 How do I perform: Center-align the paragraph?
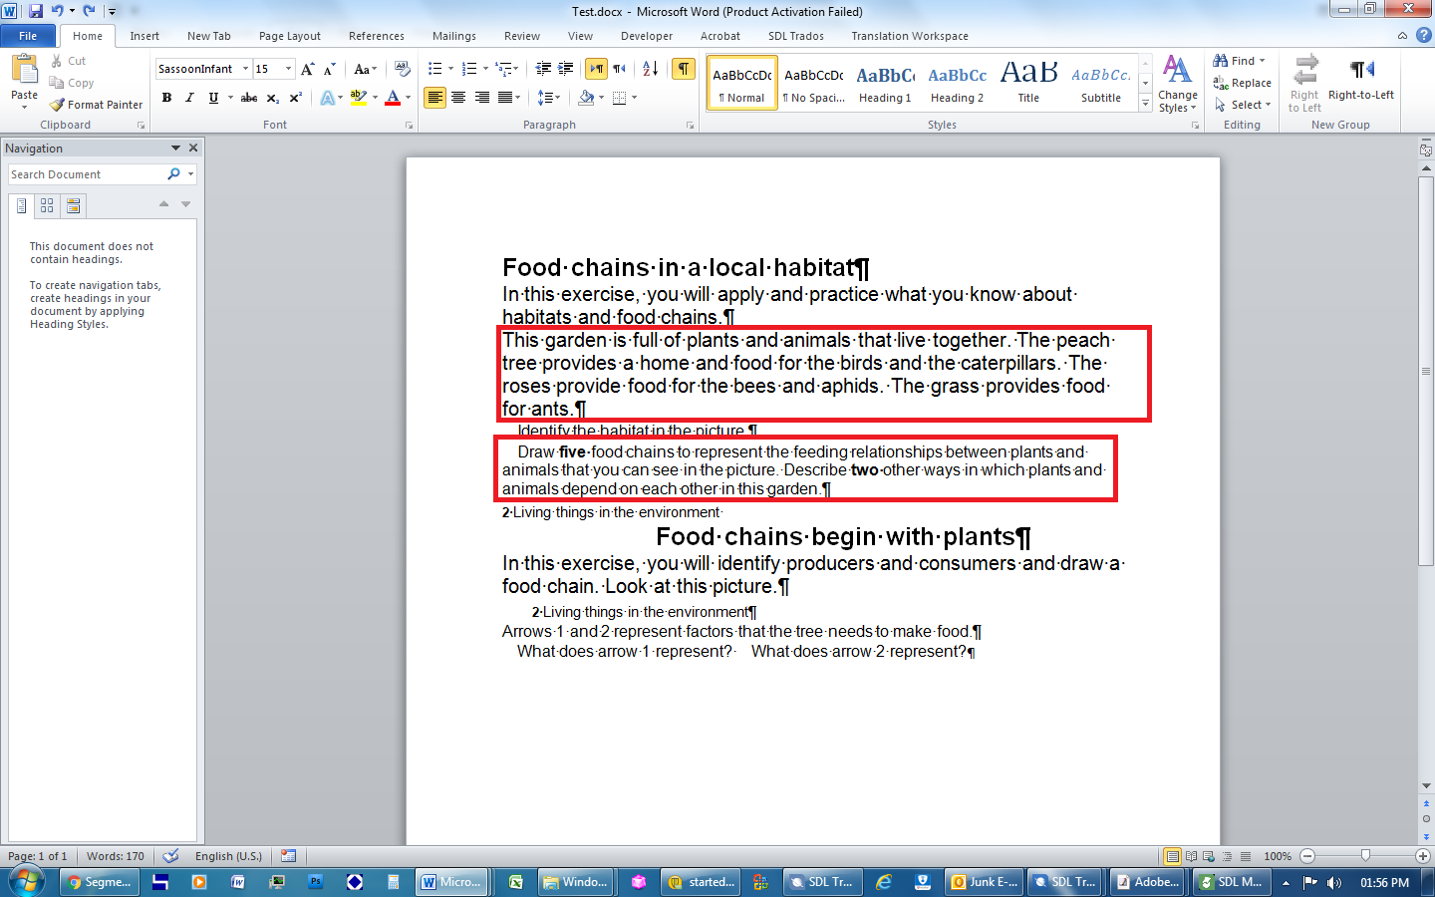(x=458, y=98)
